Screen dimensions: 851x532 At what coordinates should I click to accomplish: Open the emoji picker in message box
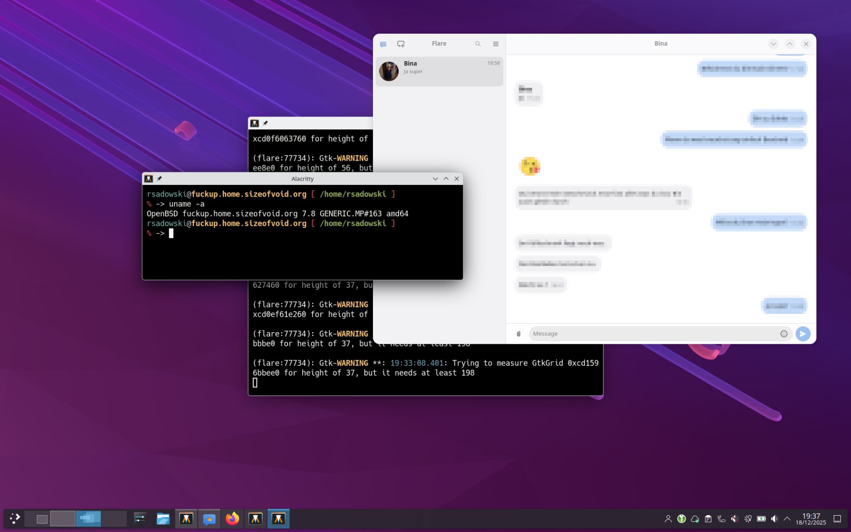784,333
